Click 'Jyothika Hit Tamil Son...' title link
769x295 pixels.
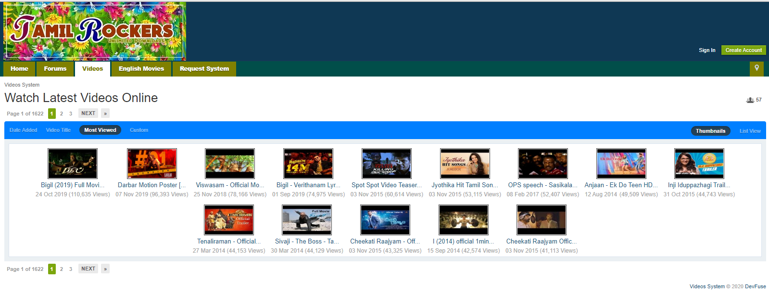tap(465, 185)
